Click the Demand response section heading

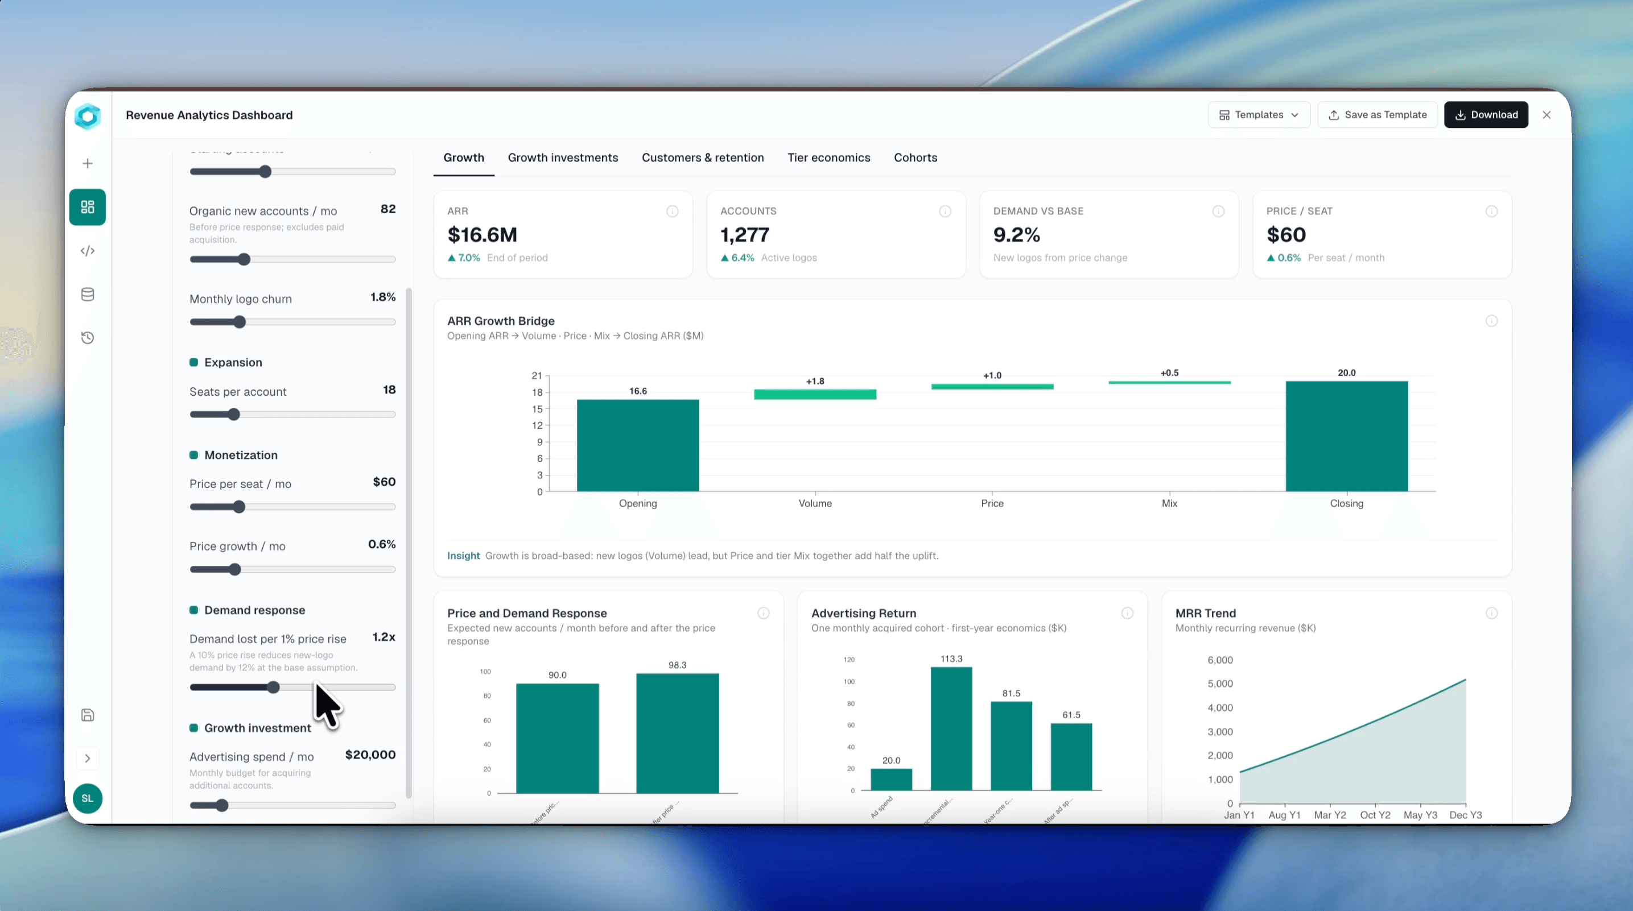pyautogui.click(x=254, y=610)
